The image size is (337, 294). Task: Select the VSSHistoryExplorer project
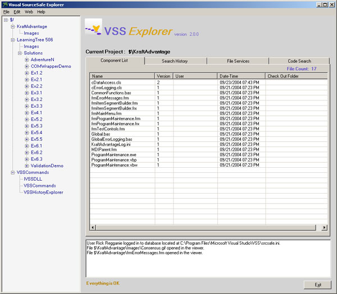click(x=43, y=192)
